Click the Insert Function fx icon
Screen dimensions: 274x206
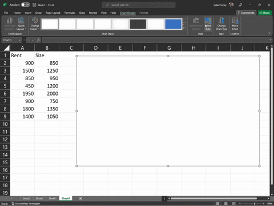[x=38, y=40]
